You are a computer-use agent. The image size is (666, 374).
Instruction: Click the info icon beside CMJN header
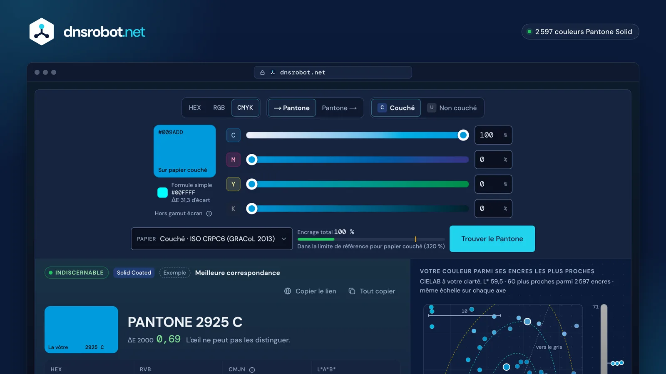click(252, 369)
